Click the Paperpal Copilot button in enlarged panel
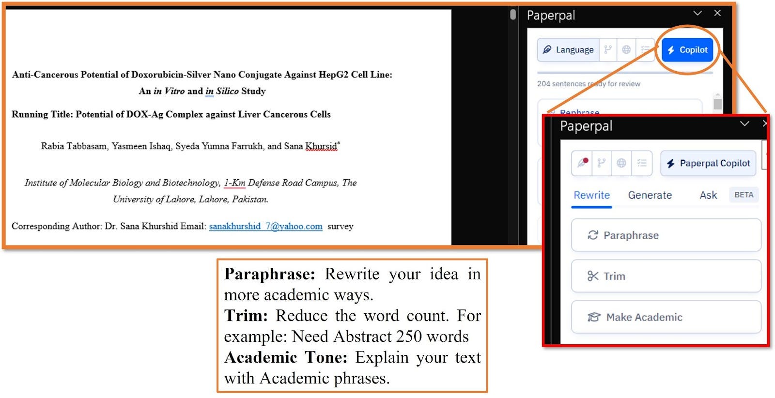 coord(708,163)
